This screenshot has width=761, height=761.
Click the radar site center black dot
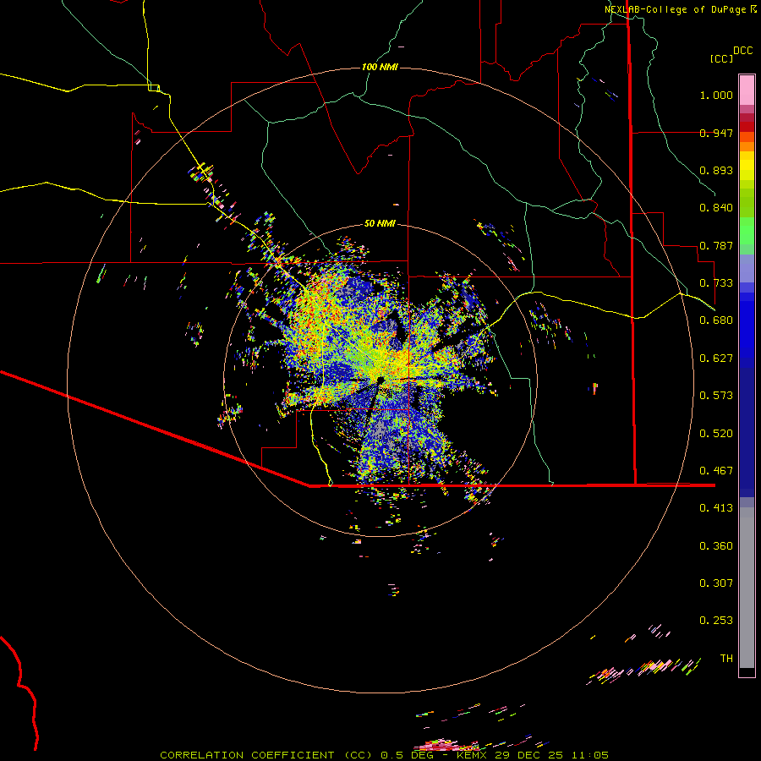tap(380, 380)
